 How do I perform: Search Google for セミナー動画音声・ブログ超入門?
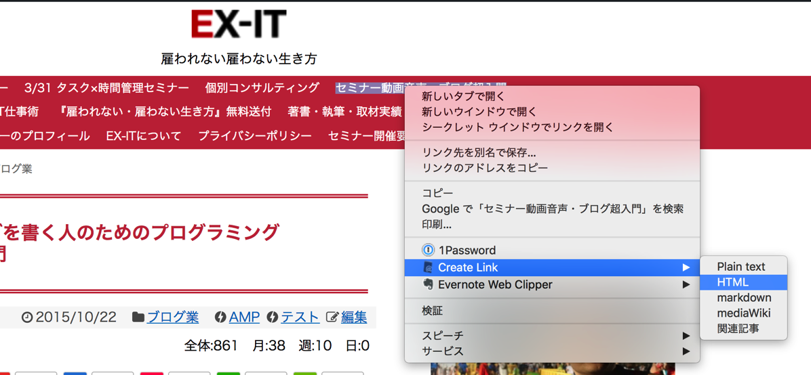(x=552, y=209)
